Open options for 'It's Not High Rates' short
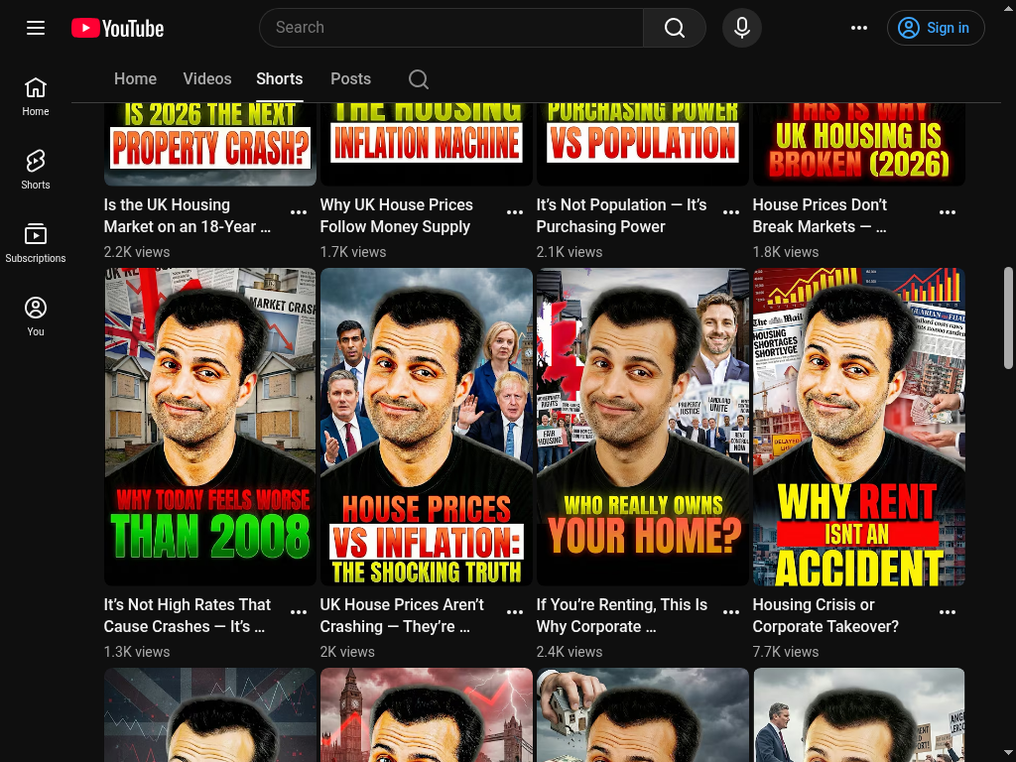 pos(299,612)
